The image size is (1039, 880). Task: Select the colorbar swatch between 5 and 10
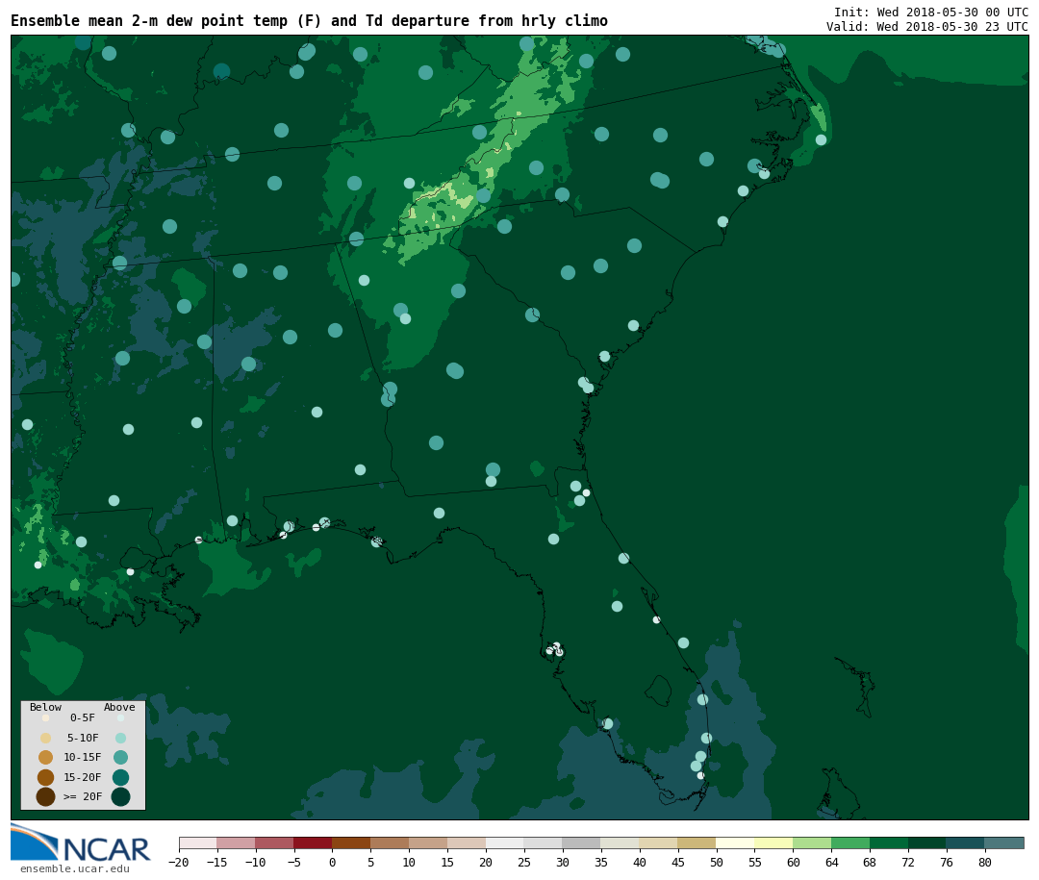pos(391,842)
